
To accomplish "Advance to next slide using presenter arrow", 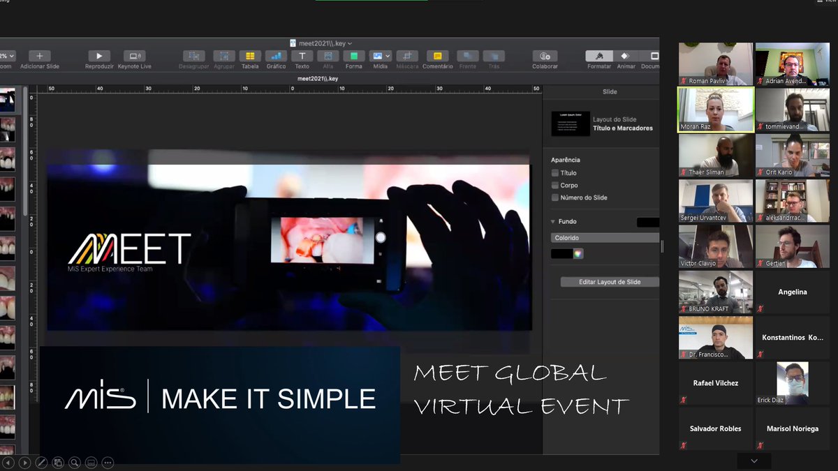I will point(24,462).
